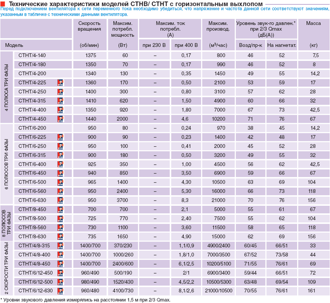
Task: Click the при 400 В subheader
Action: tap(186, 45)
